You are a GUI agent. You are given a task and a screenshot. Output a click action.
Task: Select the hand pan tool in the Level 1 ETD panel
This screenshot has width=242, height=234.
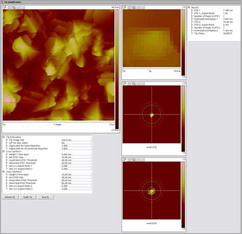(x=129, y=84)
